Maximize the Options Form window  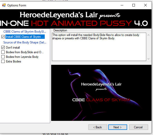(134, 5)
